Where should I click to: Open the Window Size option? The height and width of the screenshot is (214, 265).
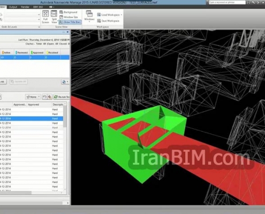[69, 17]
